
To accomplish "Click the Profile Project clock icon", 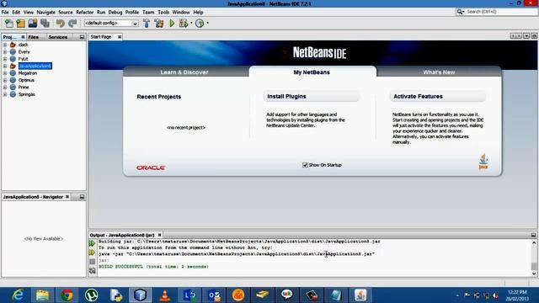I will point(200,23).
